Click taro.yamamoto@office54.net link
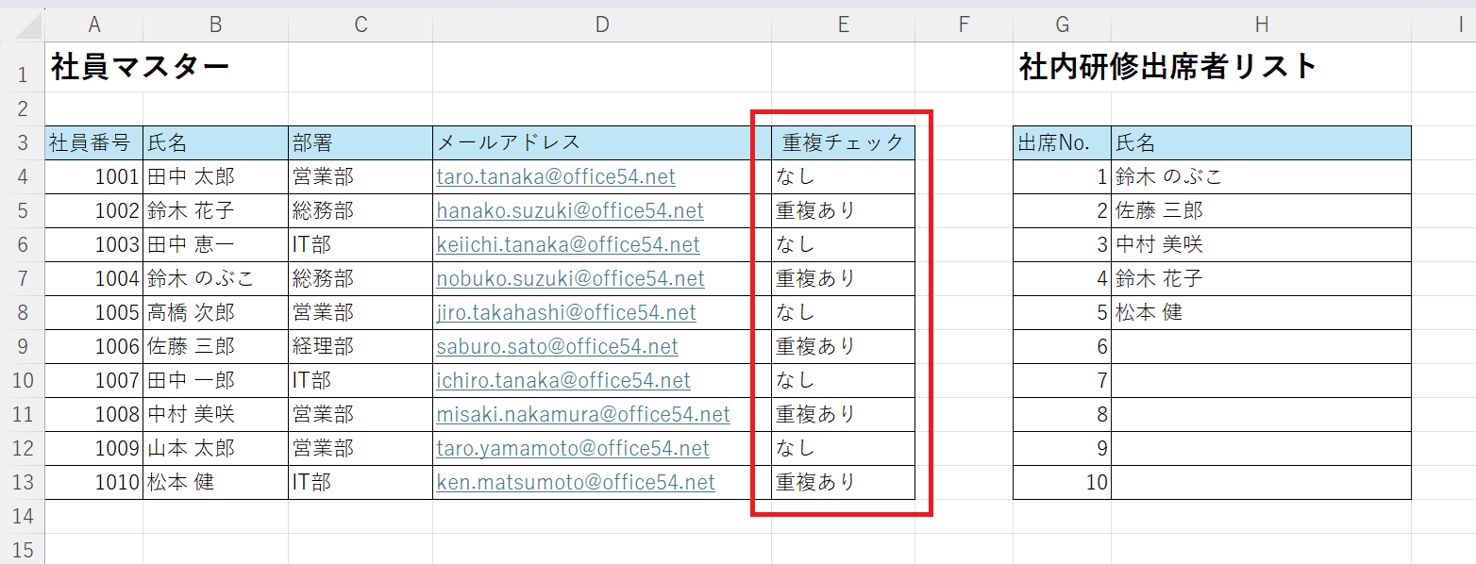 573,448
